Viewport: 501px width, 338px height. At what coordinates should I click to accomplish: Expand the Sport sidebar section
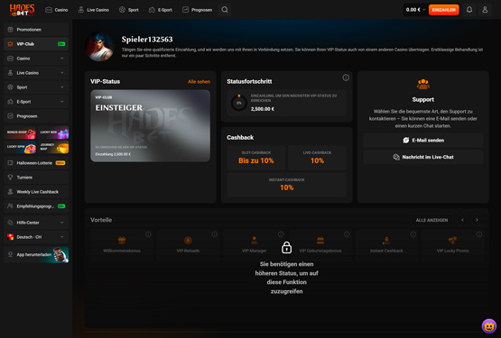[36, 87]
